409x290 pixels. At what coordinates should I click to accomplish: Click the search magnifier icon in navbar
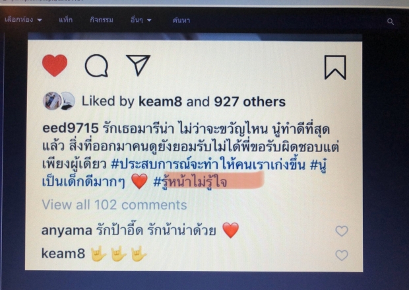(391, 21)
